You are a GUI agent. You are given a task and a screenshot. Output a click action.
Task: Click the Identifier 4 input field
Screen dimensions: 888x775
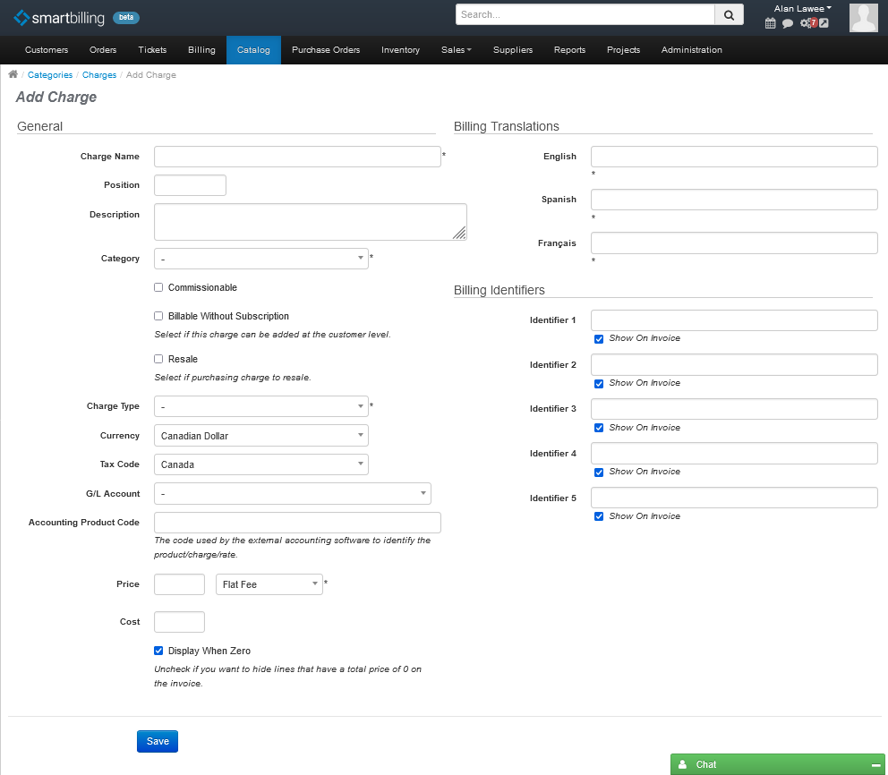(734, 454)
